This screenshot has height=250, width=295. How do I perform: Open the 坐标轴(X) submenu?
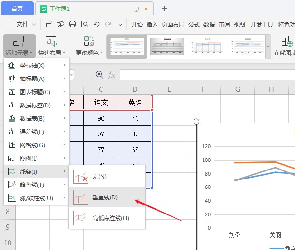pyautogui.click(x=37, y=66)
